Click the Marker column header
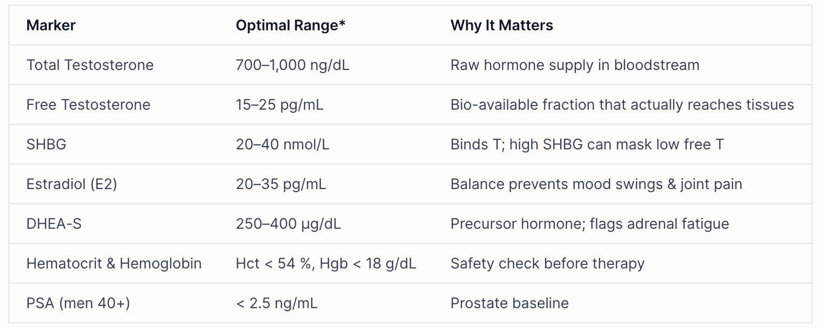823x328 pixels. [51, 25]
